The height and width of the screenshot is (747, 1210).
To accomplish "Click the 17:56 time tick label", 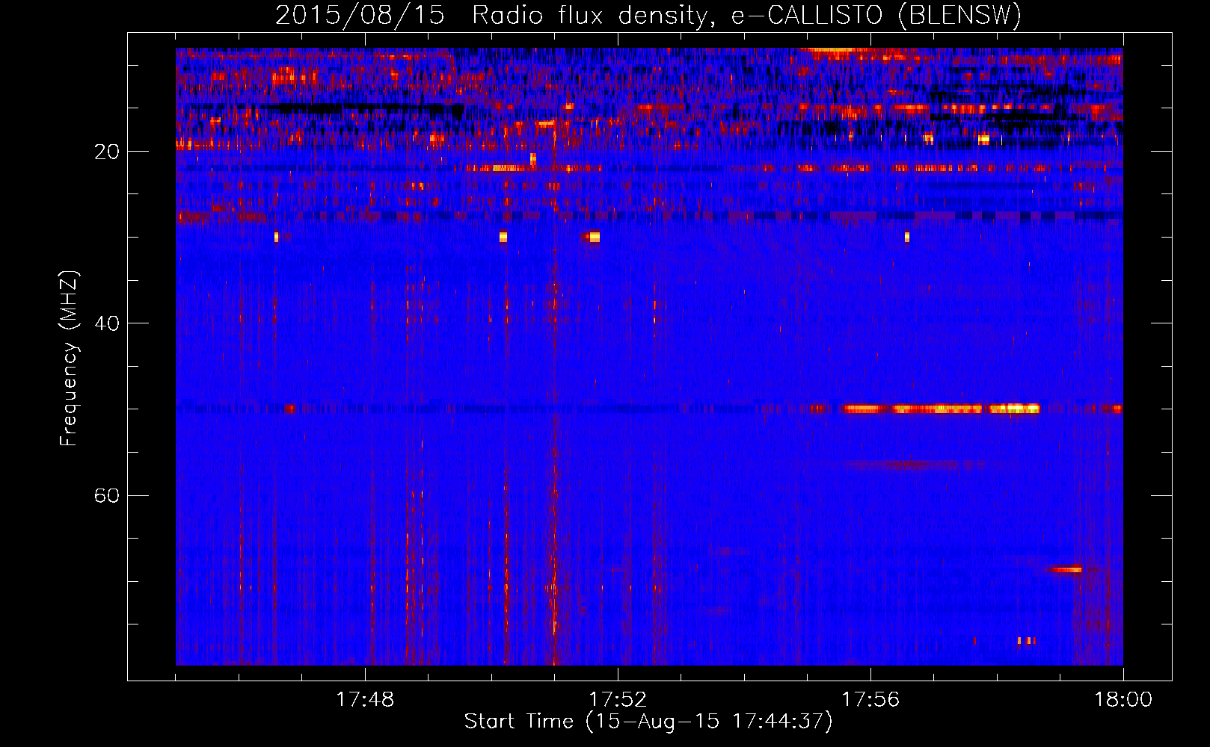I will (870, 699).
